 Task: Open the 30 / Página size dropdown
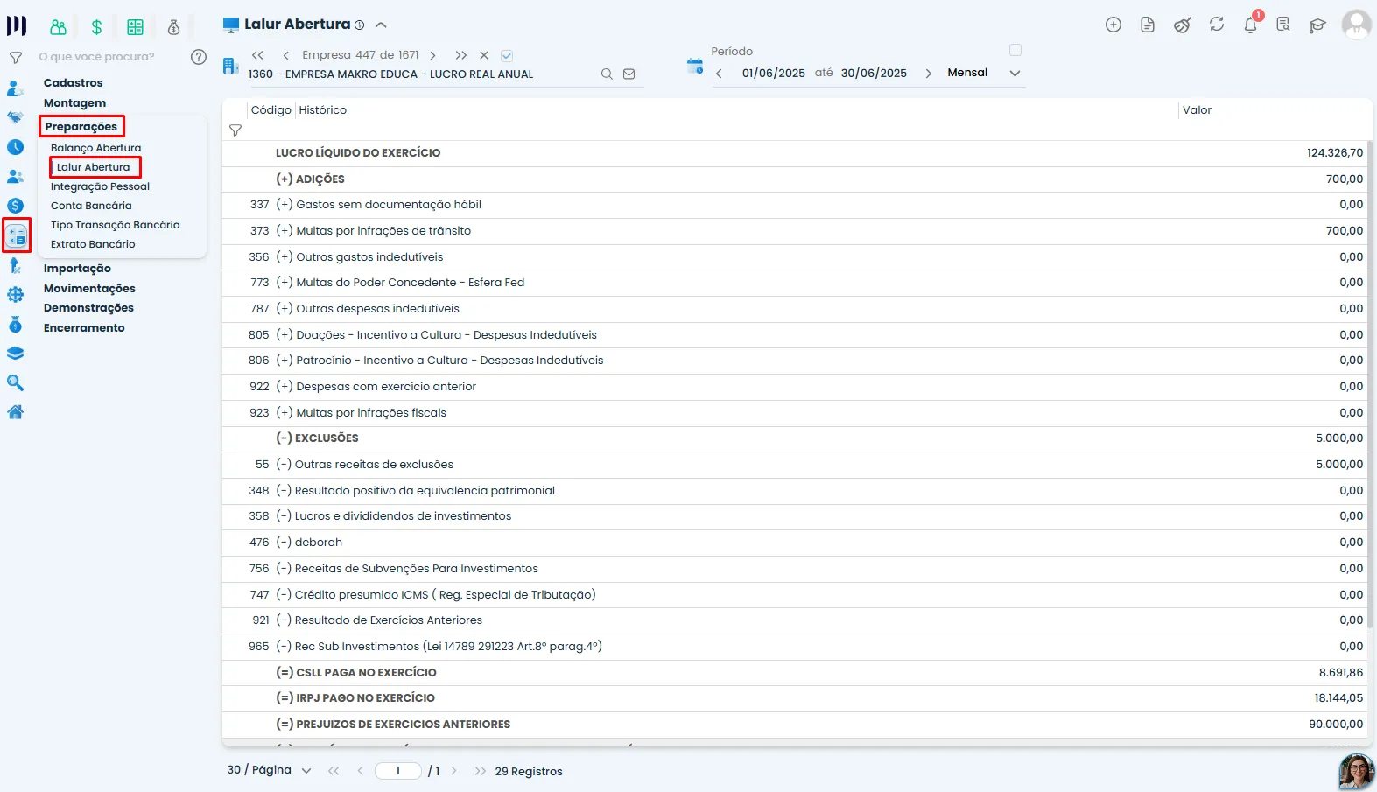click(x=270, y=770)
